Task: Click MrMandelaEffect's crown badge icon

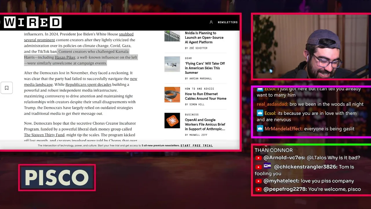Action: point(260,129)
